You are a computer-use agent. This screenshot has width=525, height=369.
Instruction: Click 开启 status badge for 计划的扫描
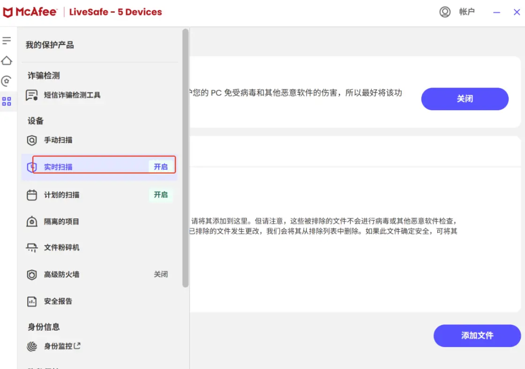click(x=160, y=195)
